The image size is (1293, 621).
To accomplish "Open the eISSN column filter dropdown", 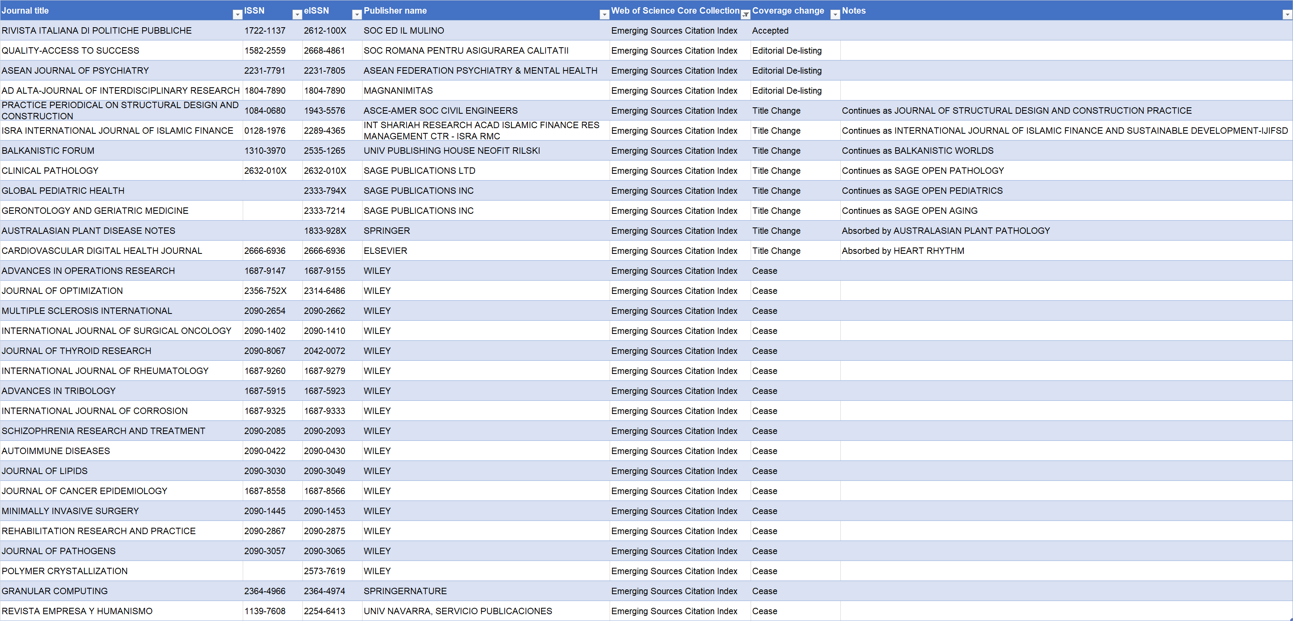I will click(x=357, y=15).
